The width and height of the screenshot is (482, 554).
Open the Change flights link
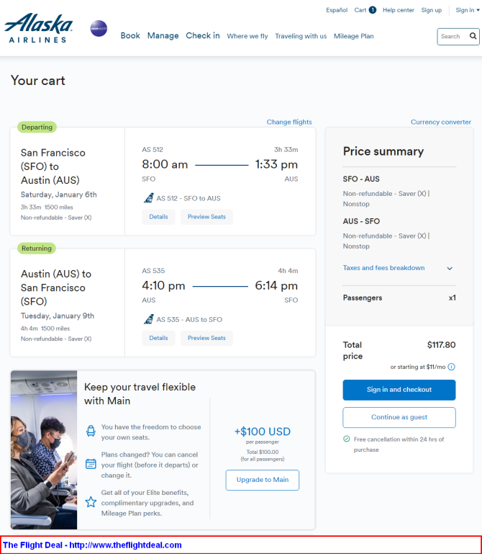(289, 122)
